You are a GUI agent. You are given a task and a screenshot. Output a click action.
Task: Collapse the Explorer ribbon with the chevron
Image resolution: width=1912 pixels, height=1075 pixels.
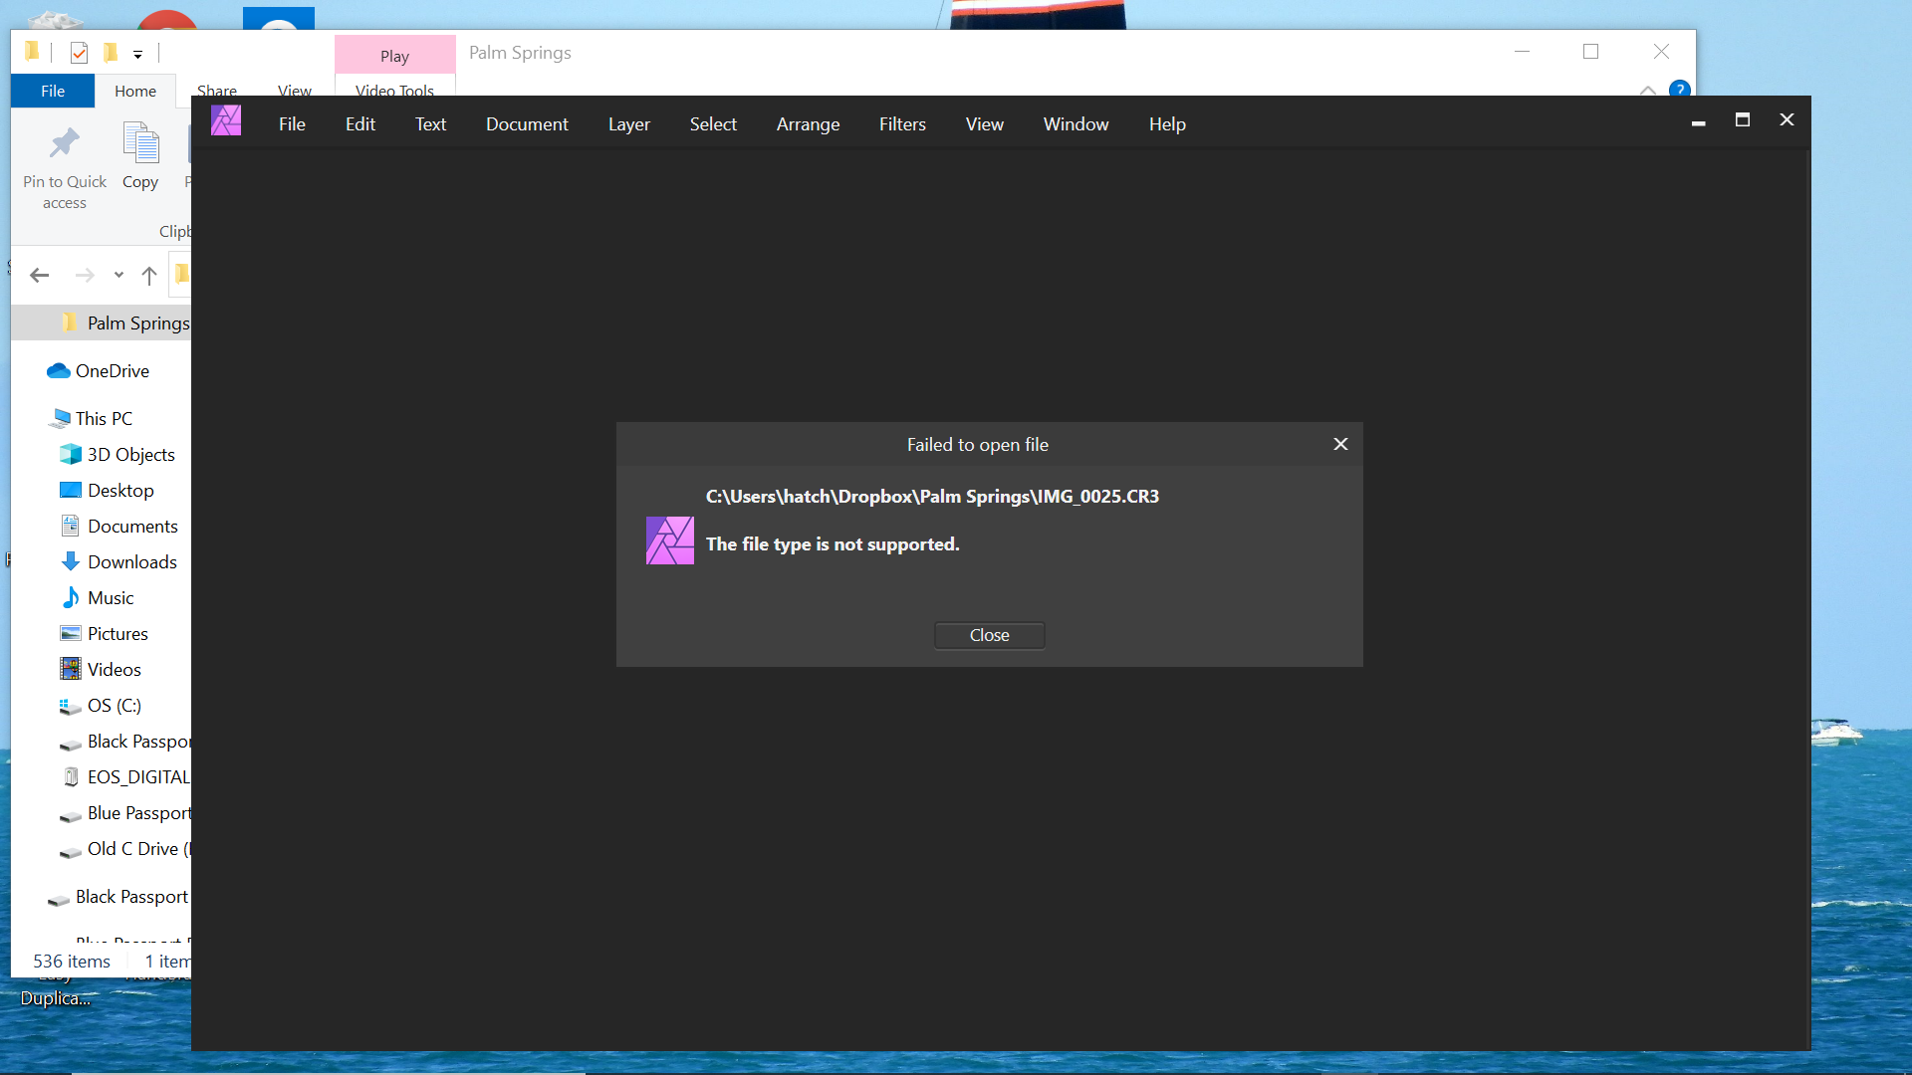coord(1648,90)
